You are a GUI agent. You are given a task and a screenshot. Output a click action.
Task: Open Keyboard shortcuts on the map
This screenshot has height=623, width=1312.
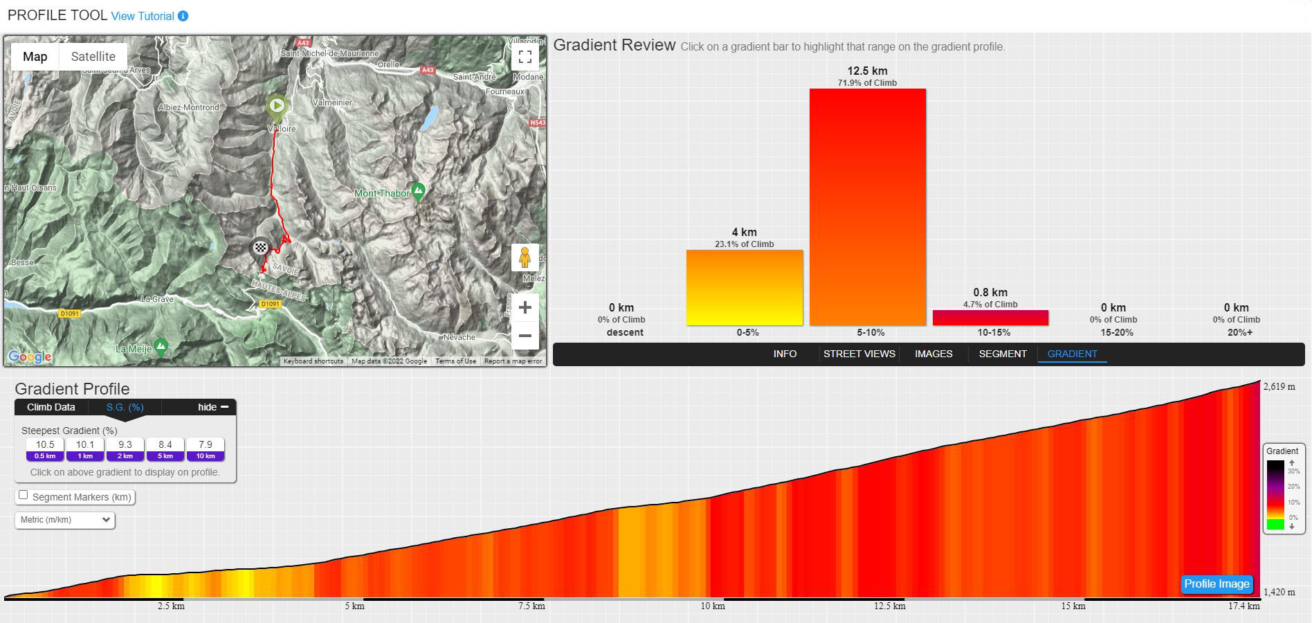click(x=313, y=361)
